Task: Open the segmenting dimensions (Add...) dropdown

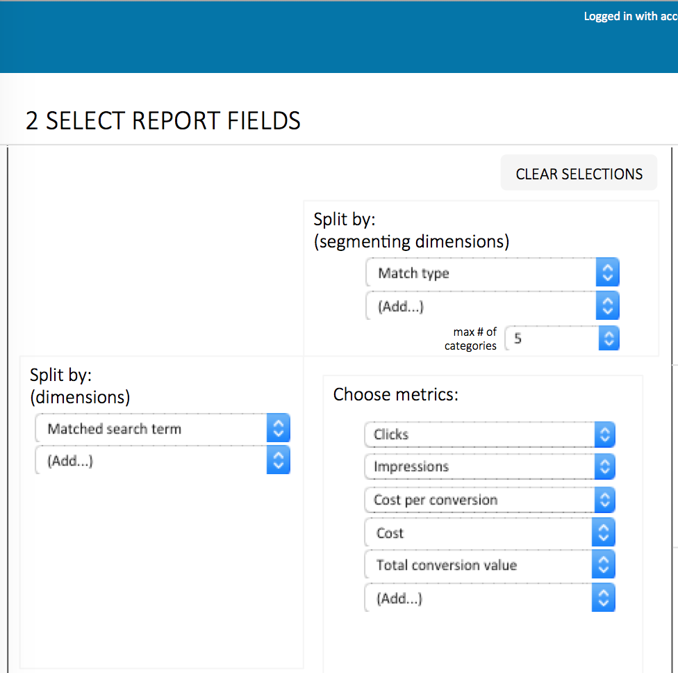Action: tap(492, 306)
